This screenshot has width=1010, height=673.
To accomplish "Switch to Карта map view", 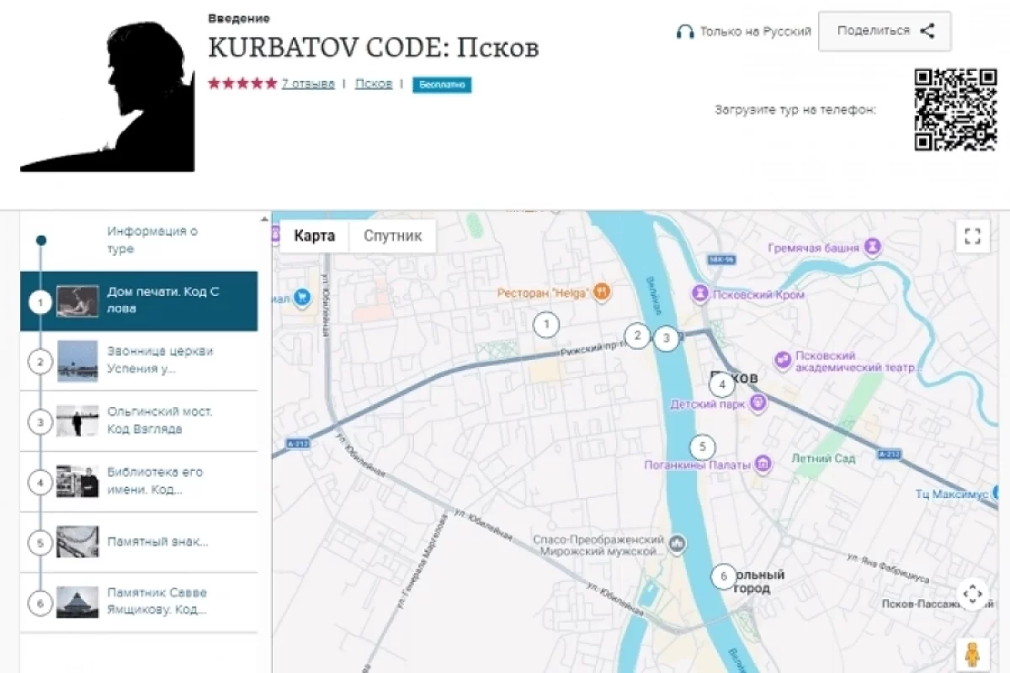I will [314, 236].
